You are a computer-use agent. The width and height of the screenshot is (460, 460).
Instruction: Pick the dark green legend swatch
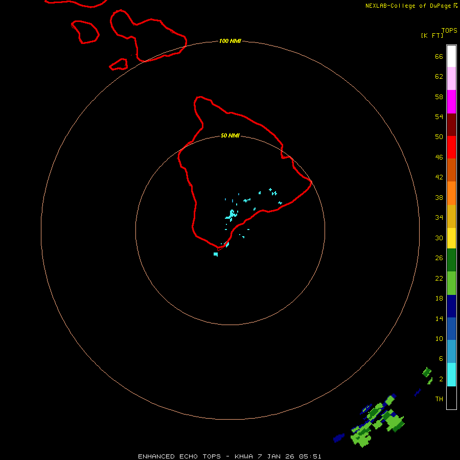click(451, 260)
